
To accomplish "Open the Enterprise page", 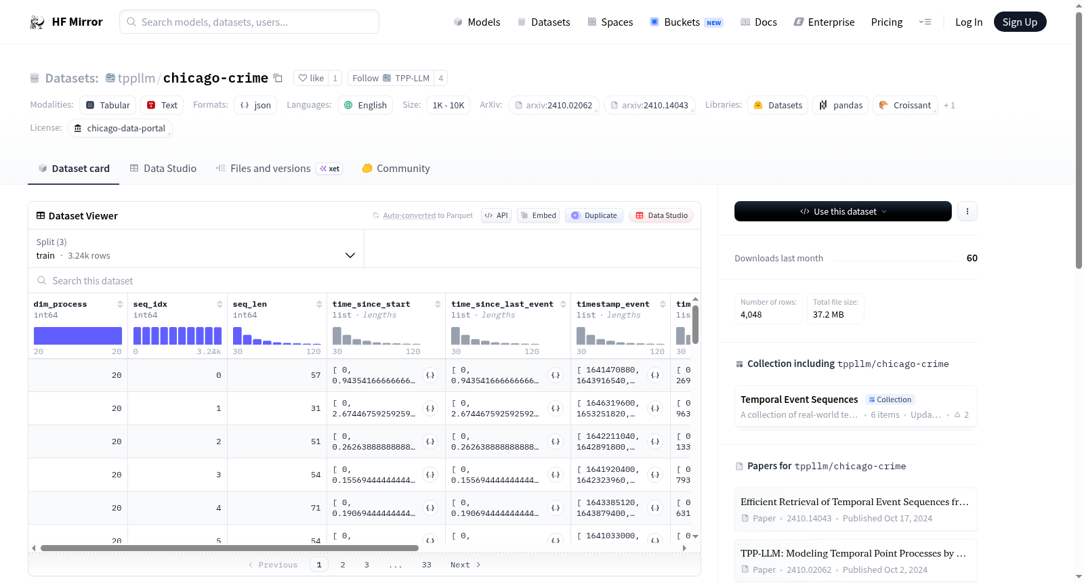I will click(824, 22).
